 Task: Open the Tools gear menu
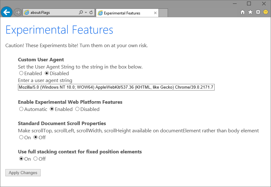tap(258, 12)
